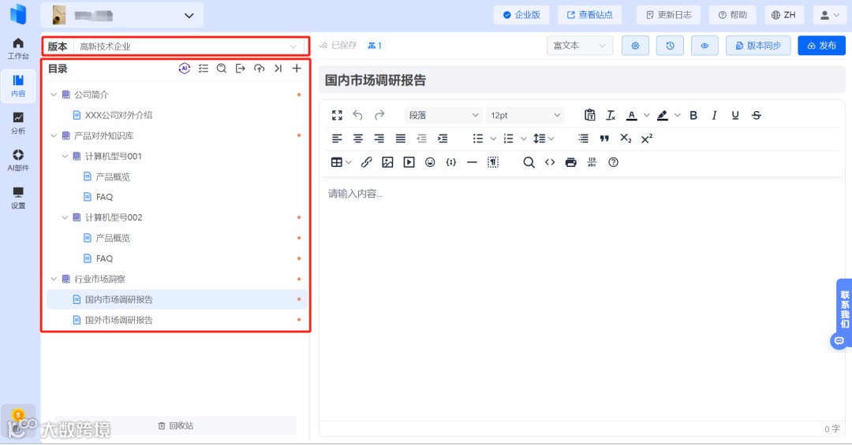The width and height of the screenshot is (852, 445).
Task: Click the 版本同步 button
Action: [758, 46]
